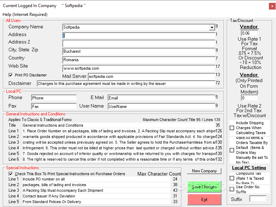The image size is (276, 207).
Task: Open Help (Internet Required) menu
Action: pos(25,15)
